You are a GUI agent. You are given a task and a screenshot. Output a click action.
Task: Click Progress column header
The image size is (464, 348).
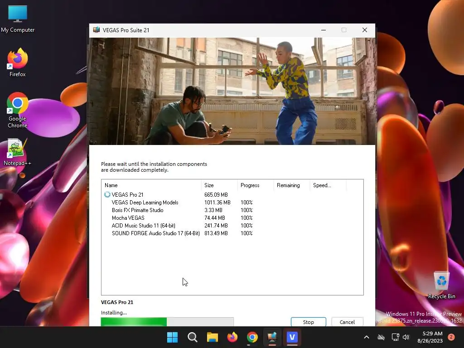click(x=256, y=185)
